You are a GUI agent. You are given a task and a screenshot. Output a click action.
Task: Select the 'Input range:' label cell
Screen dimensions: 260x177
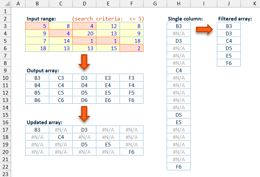click(41, 19)
